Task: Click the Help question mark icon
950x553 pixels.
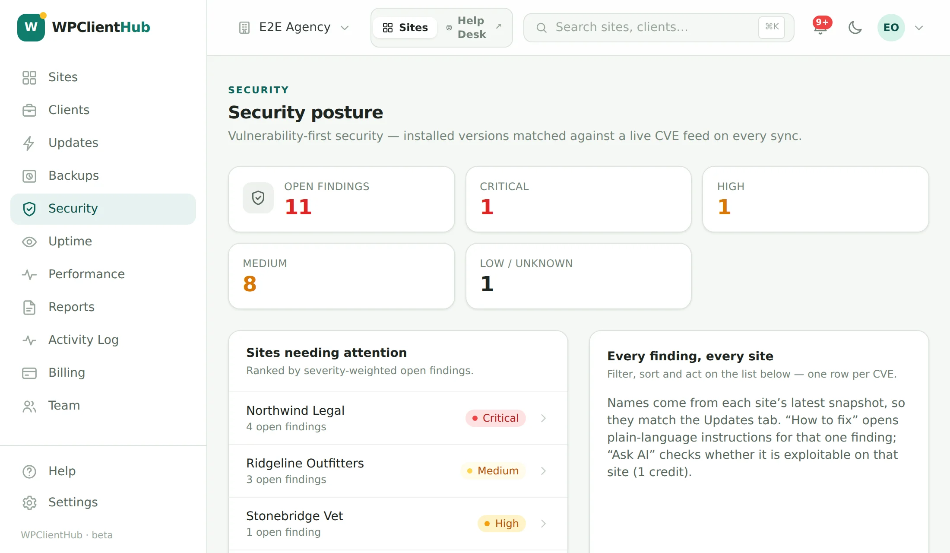Action: click(x=29, y=471)
